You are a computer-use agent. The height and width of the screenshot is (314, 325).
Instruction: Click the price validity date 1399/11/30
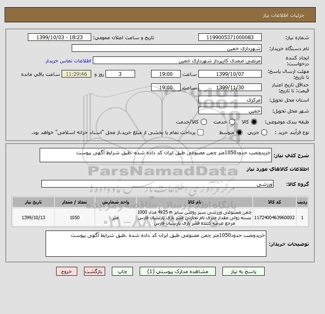pos(230,87)
